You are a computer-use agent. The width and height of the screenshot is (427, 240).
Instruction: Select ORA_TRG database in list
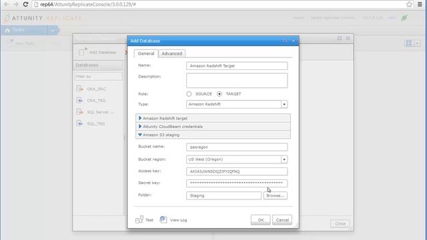[96, 101]
